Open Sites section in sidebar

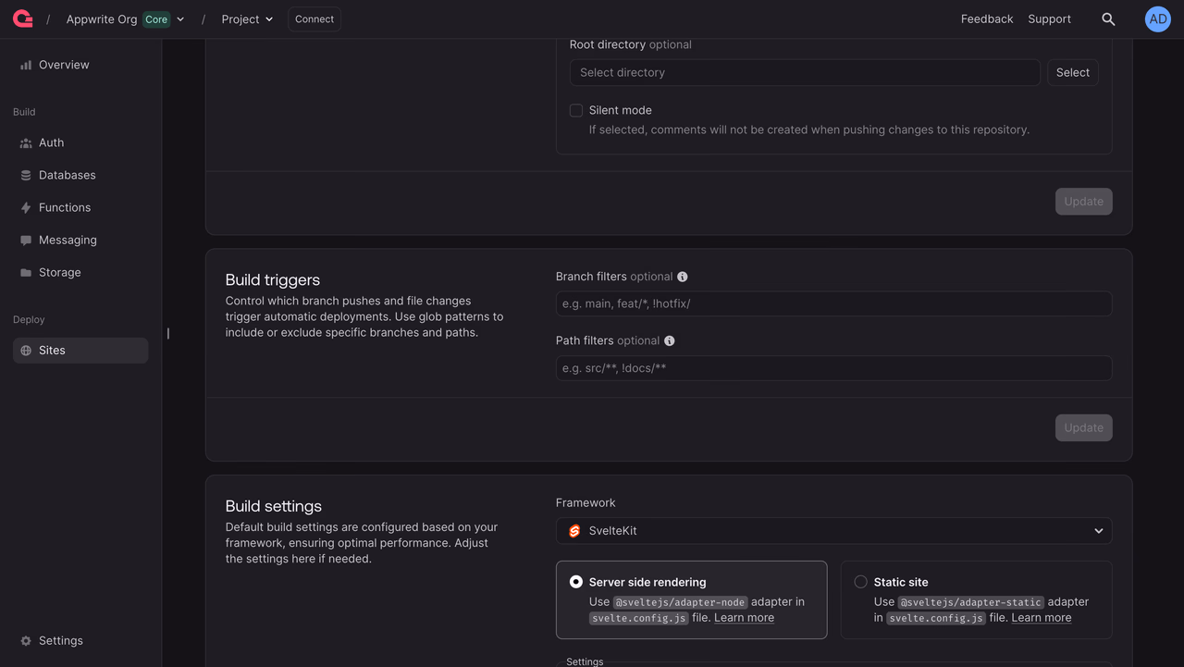pyautogui.click(x=80, y=350)
